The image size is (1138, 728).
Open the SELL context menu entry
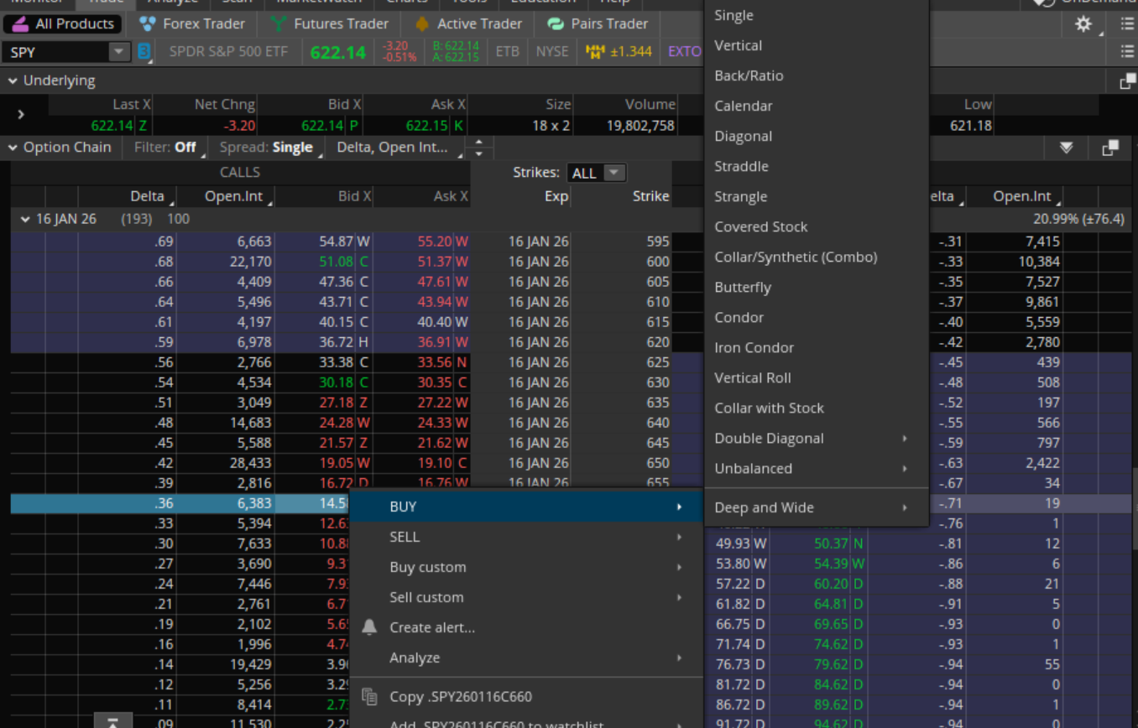tap(526, 537)
